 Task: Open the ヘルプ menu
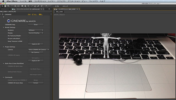tap(102, 1)
